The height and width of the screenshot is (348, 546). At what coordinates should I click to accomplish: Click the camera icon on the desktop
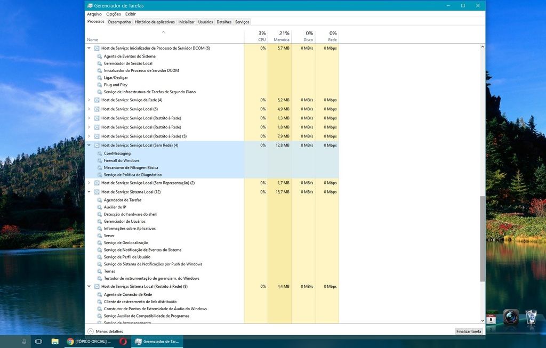(x=511, y=317)
